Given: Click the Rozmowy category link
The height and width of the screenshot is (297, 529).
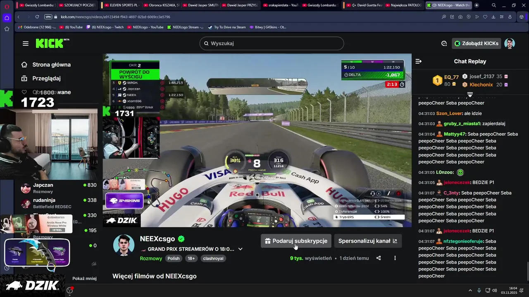Looking at the screenshot, I should [151, 259].
